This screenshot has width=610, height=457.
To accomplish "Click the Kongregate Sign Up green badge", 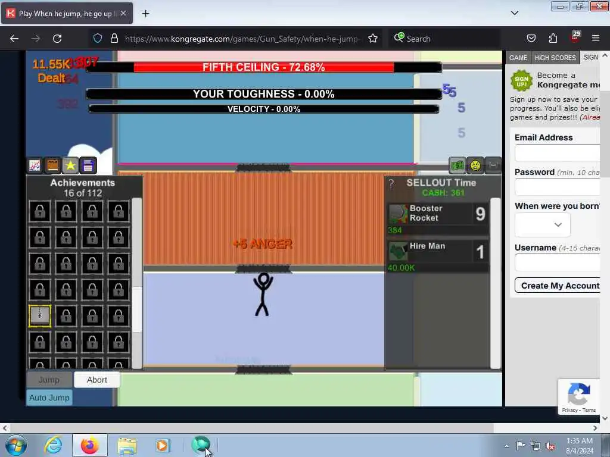I will tap(521, 81).
